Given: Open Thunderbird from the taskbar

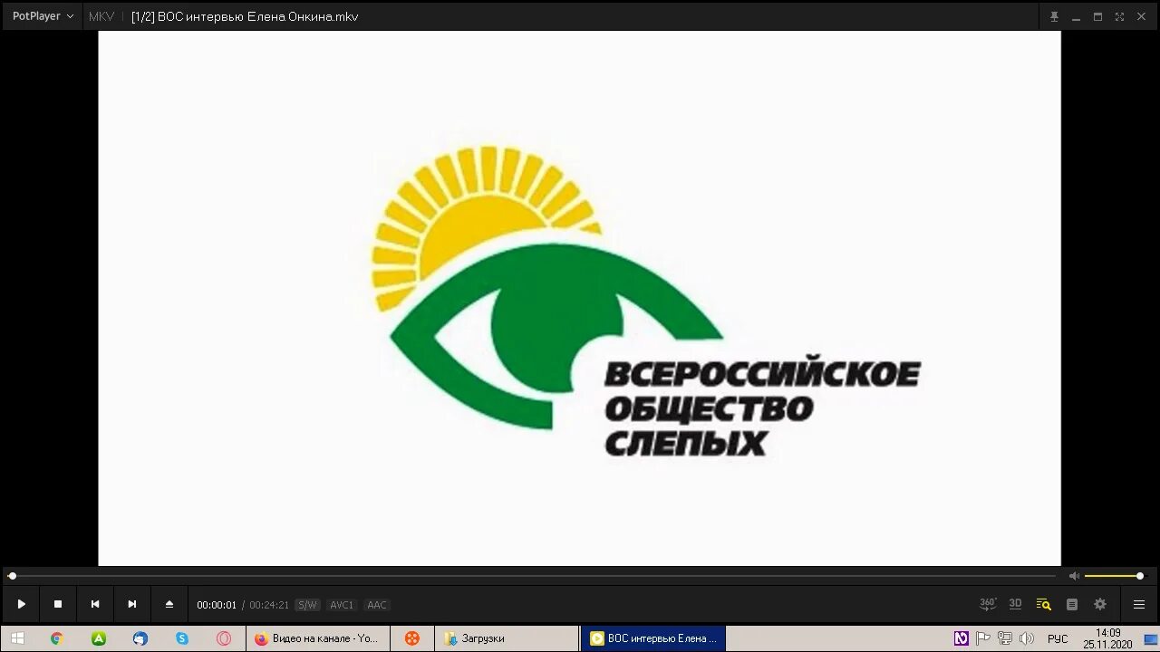Looking at the screenshot, I should click(x=140, y=638).
